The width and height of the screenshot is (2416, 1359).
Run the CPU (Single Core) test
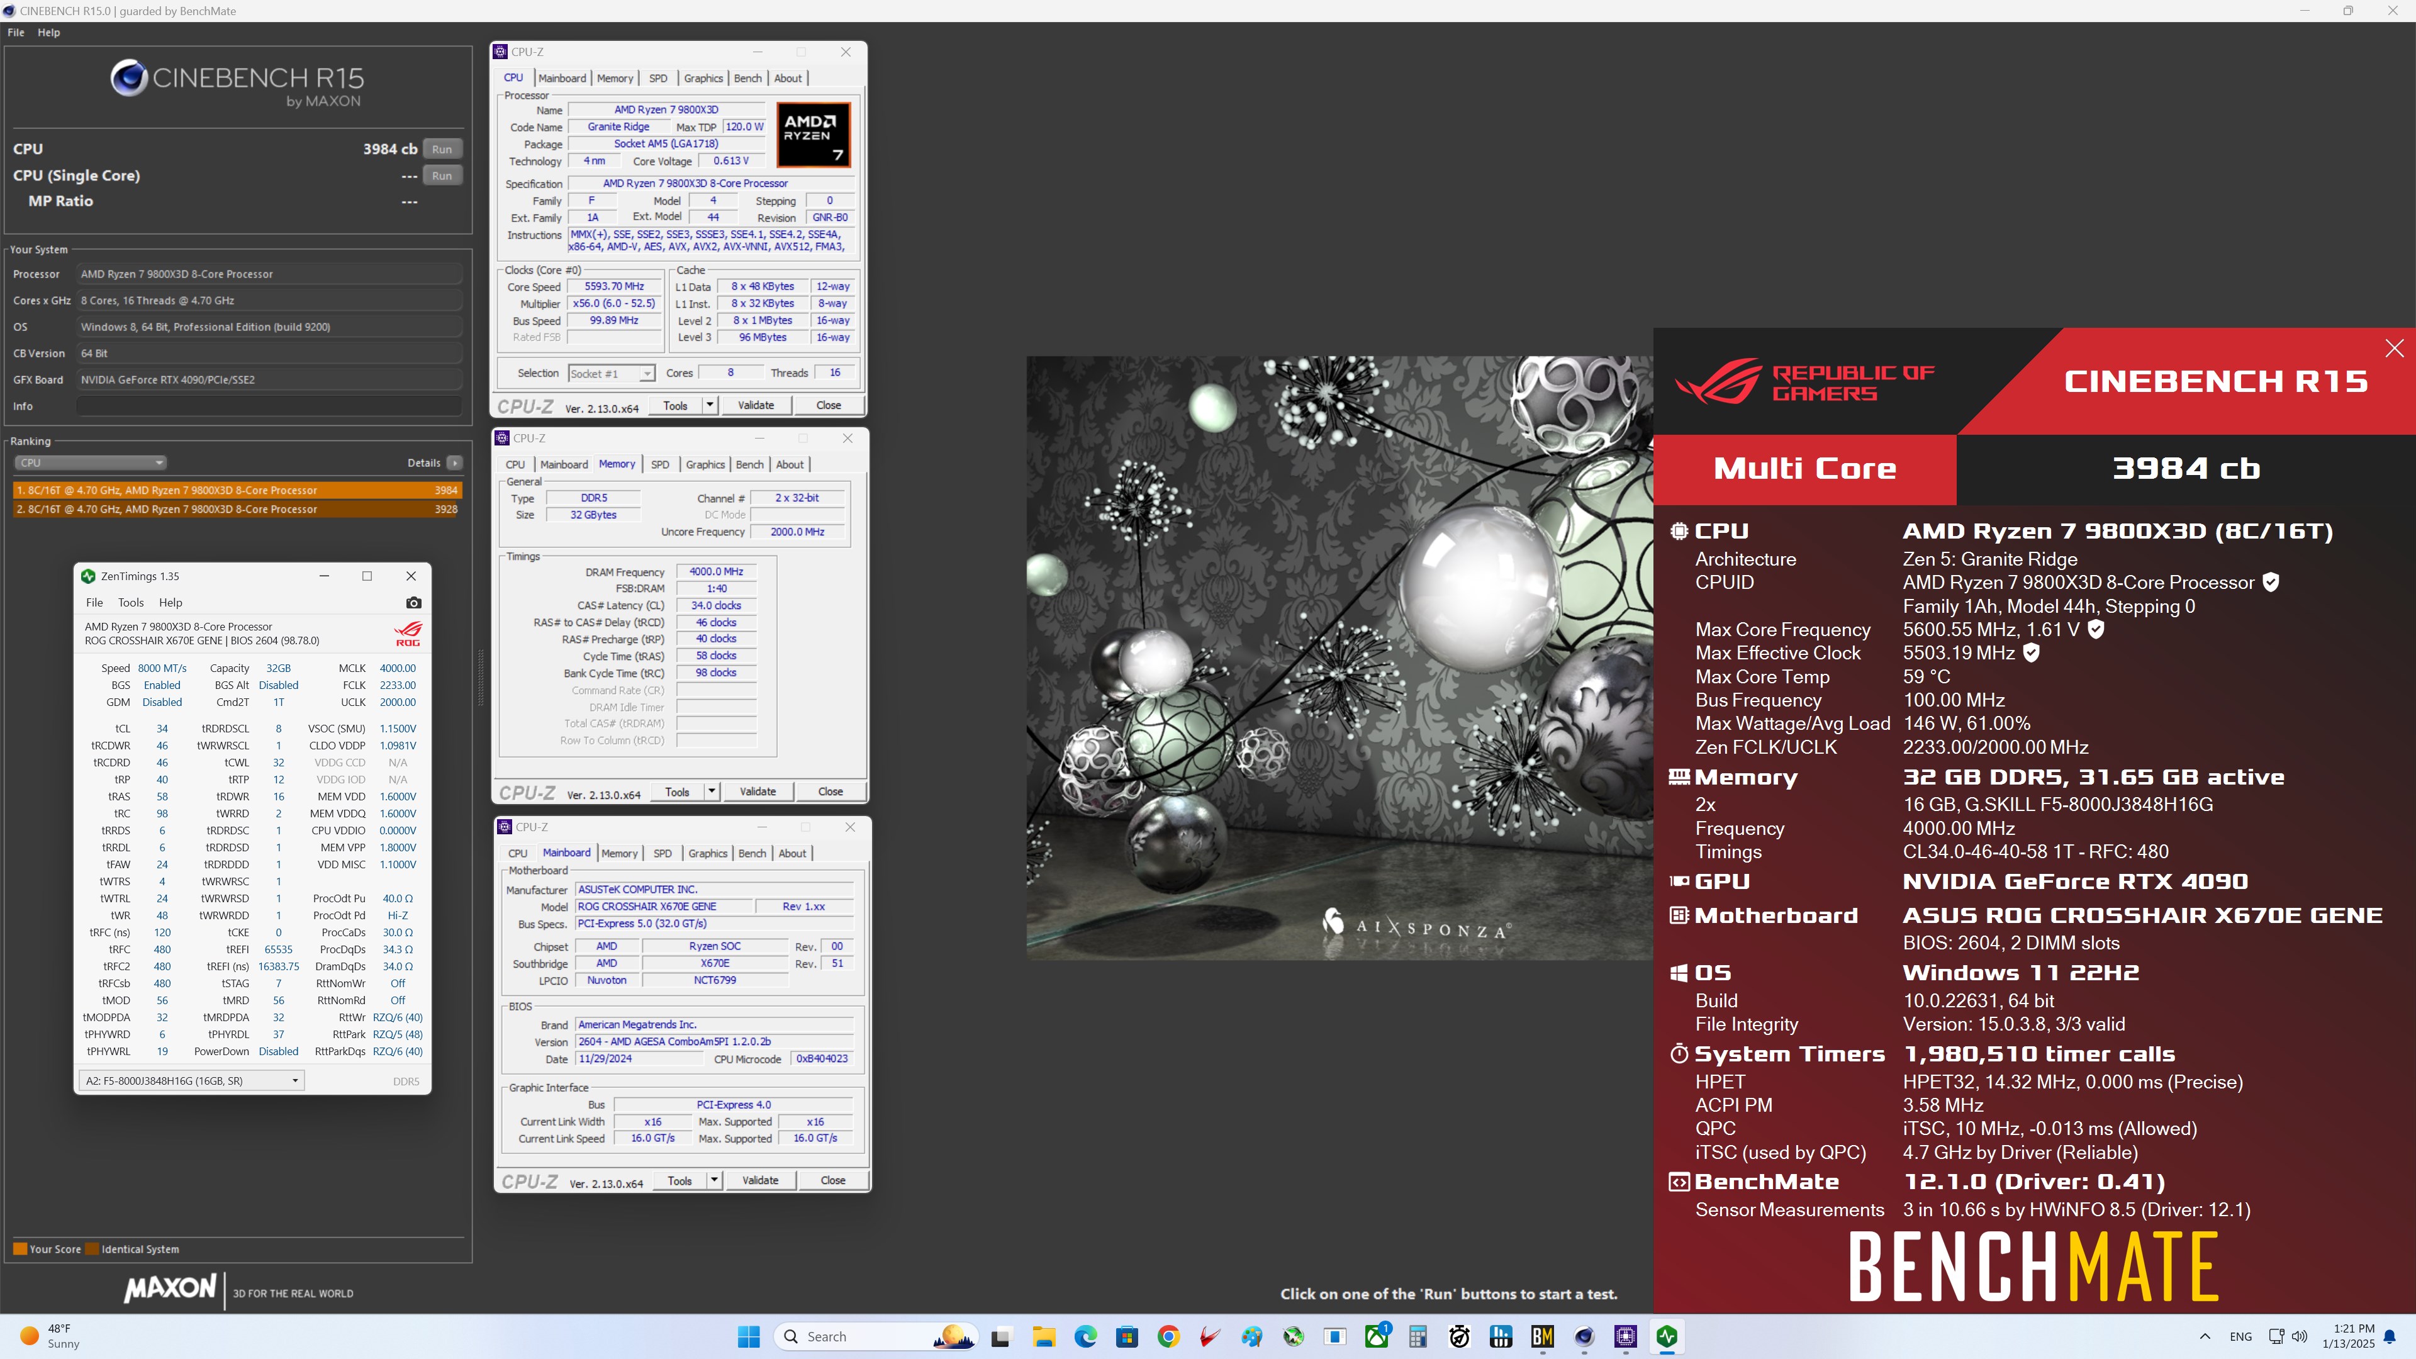[442, 176]
